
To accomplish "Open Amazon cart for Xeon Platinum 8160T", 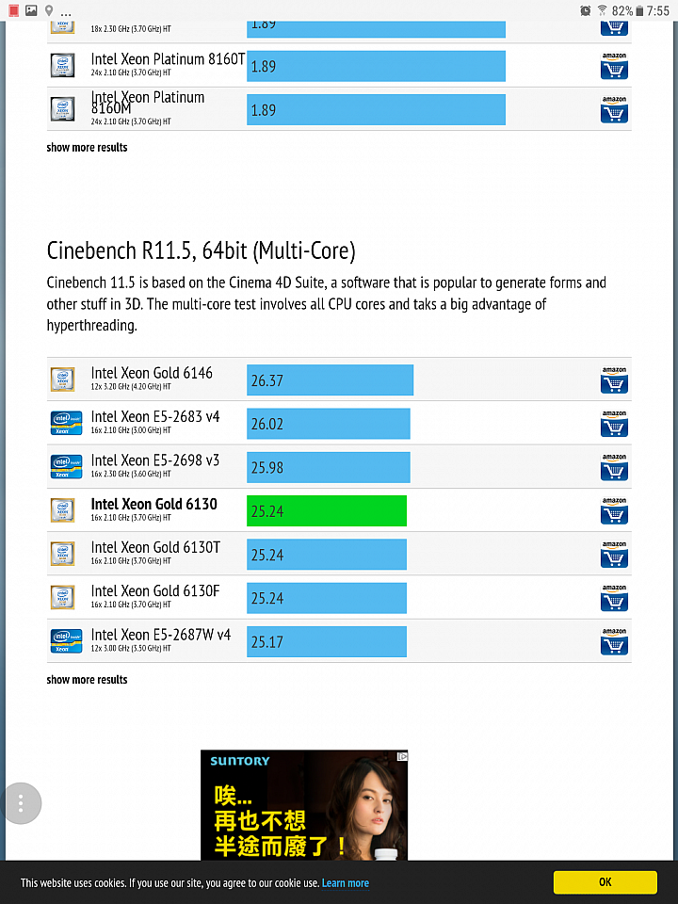I will coord(614,66).
